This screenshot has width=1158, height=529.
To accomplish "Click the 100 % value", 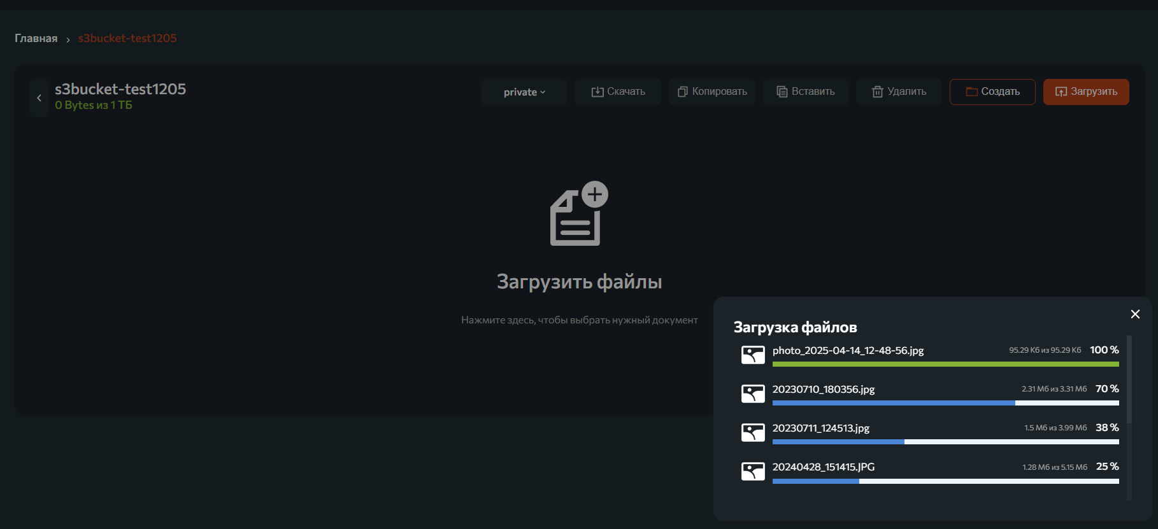I will [x=1104, y=349].
